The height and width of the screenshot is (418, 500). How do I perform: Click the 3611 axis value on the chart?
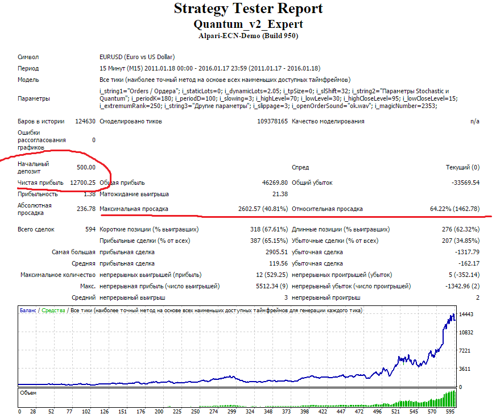pyautogui.click(x=465, y=369)
